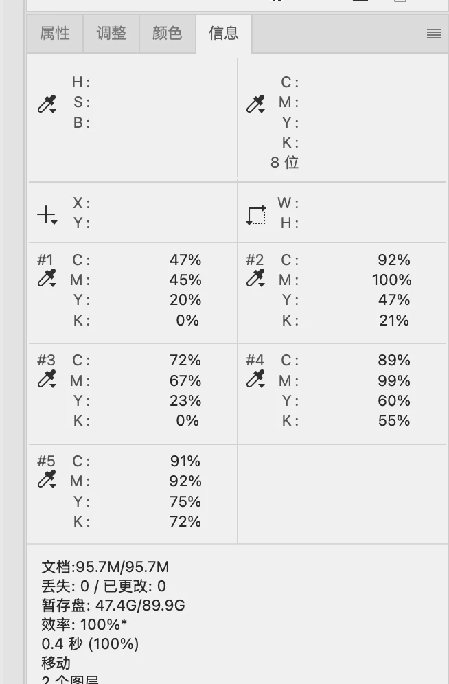Screen dimensions: 449x684
Task: Open the crosshair XY coordinate units menu
Action: [x=47, y=216]
